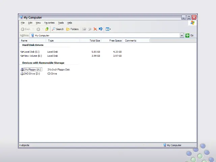
Task: Sort by the Type column header
Action: point(63,40)
